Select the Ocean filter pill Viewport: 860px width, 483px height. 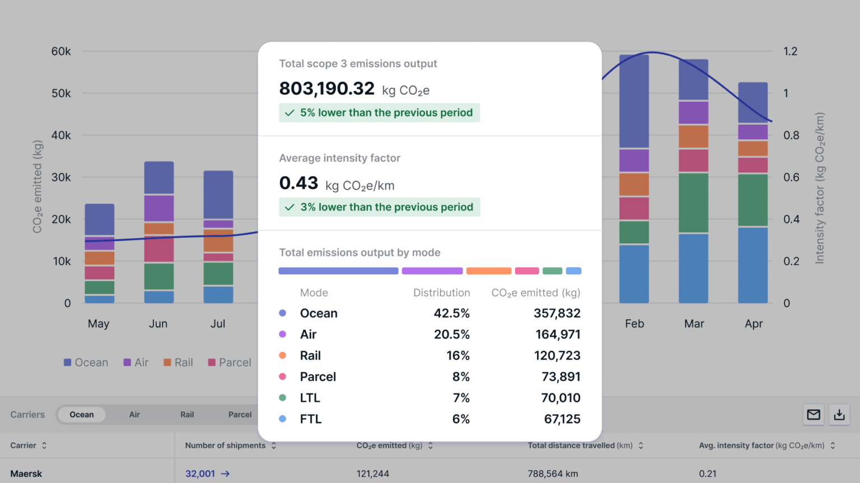click(81, 414)
